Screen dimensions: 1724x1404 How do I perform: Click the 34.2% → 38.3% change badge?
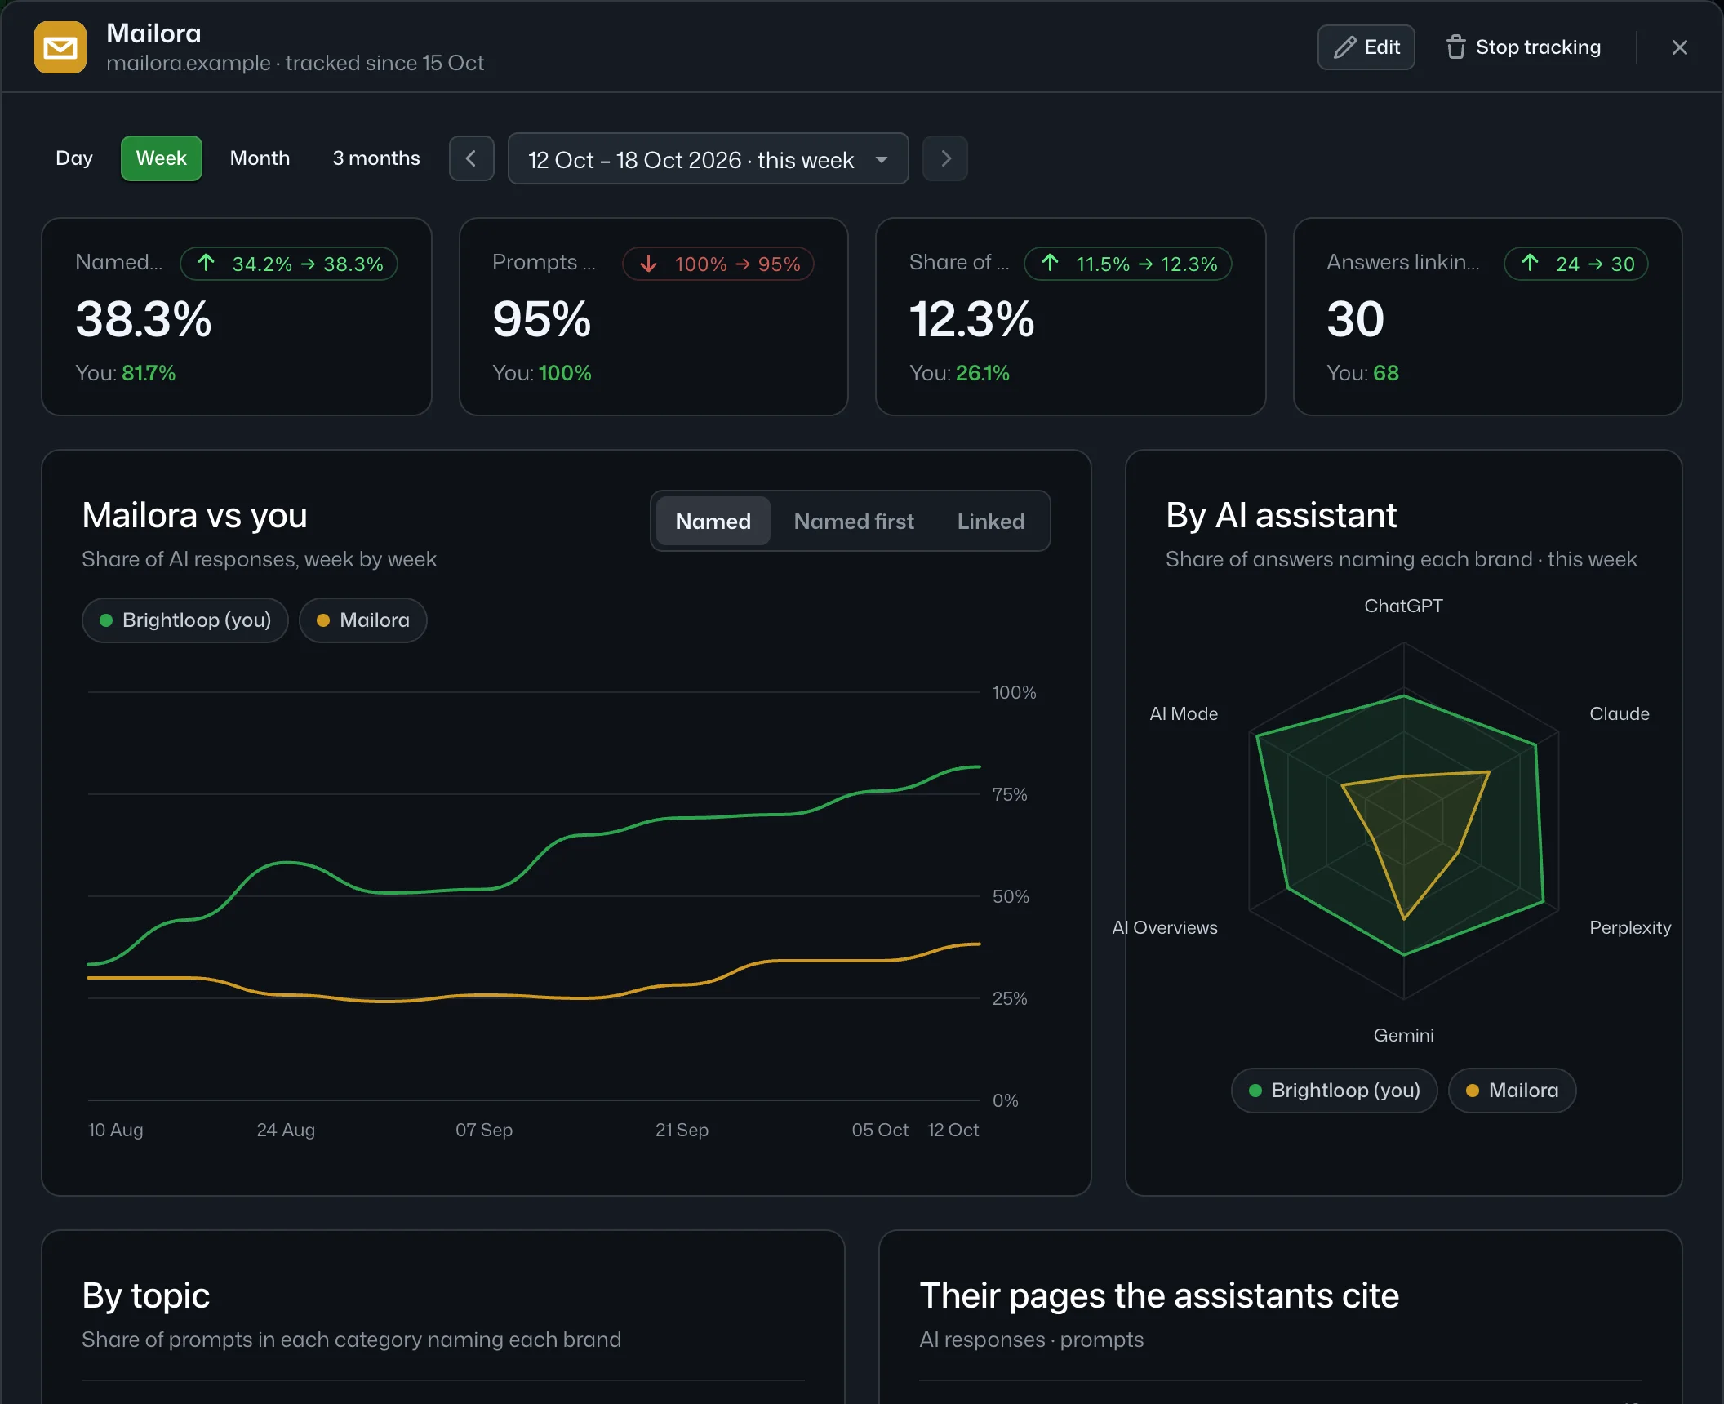pos(289,264)
